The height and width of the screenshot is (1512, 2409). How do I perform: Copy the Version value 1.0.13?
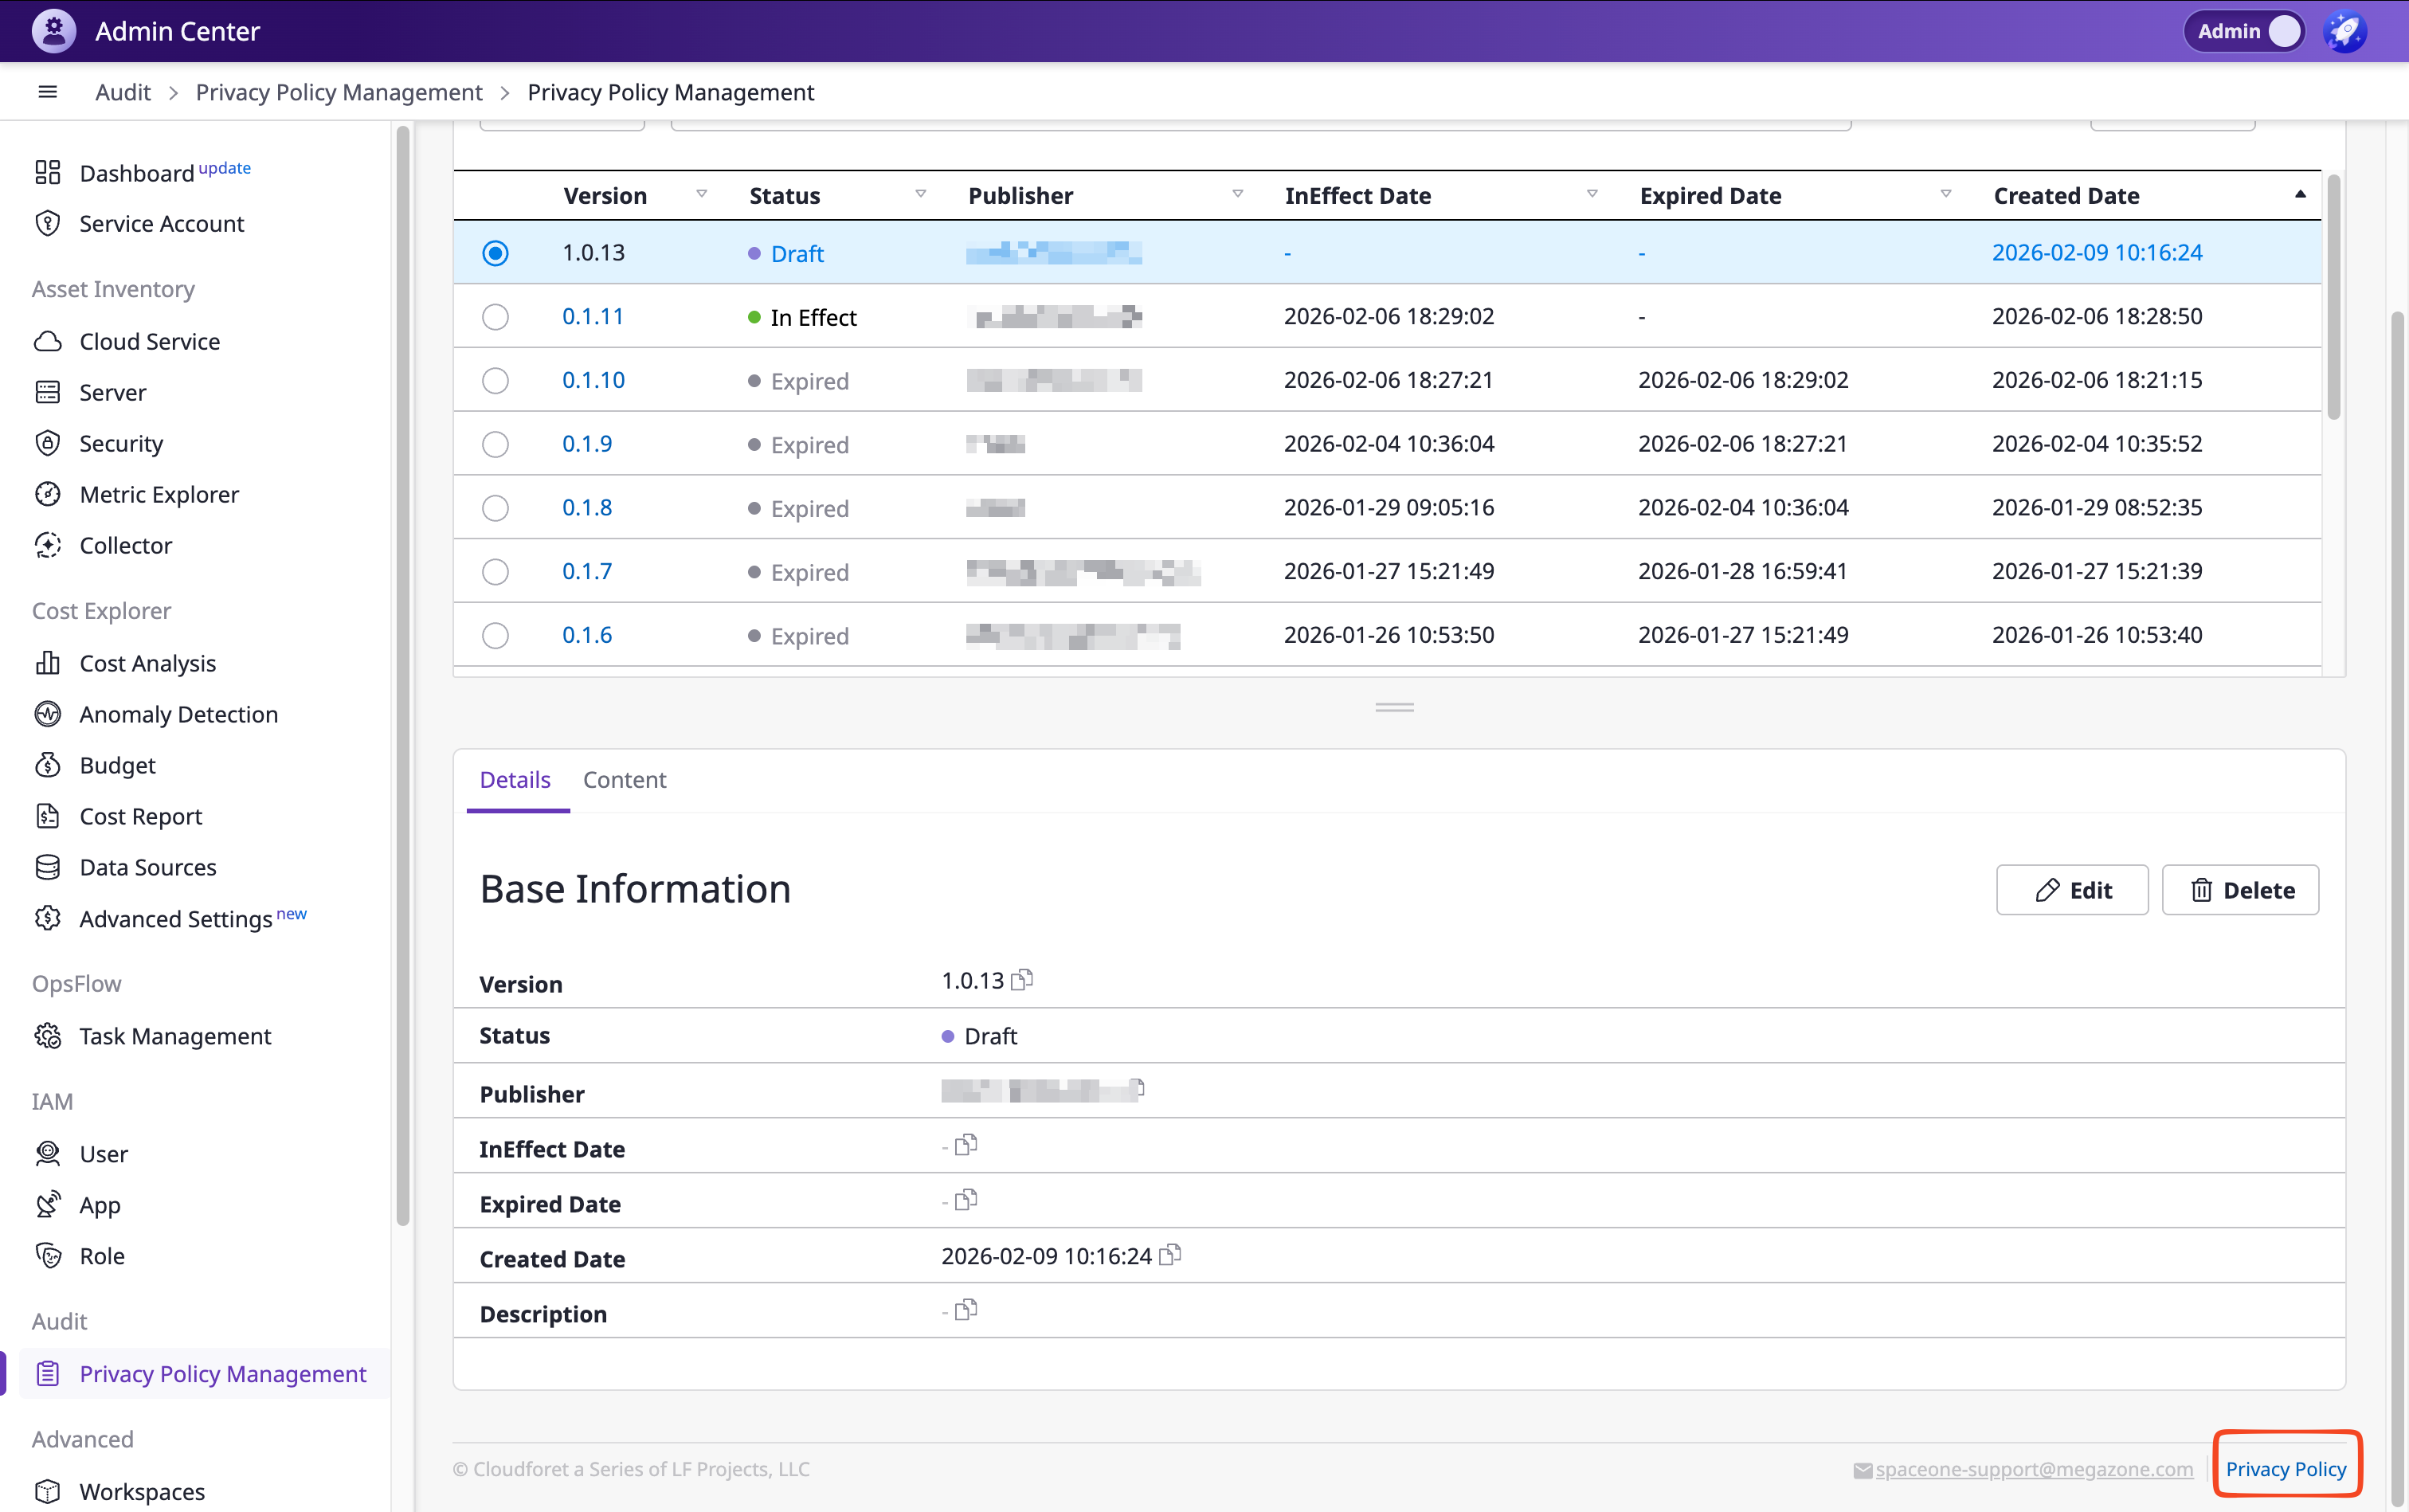click(1022, 980)
